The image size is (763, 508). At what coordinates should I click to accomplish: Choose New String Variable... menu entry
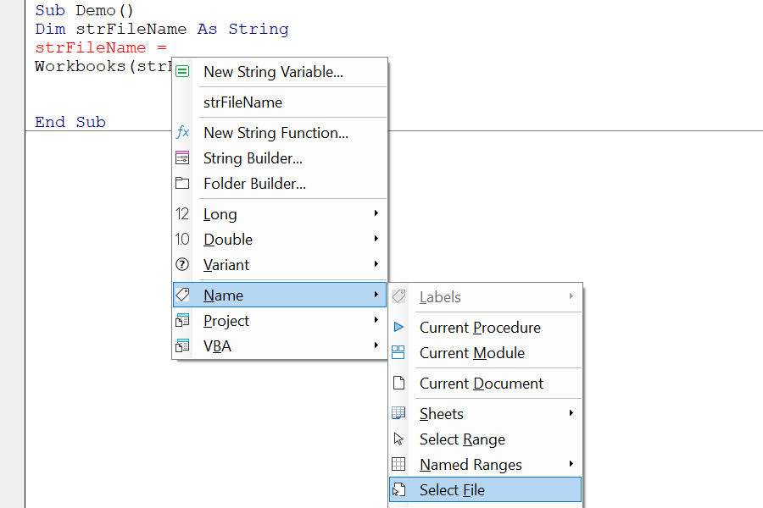click(x=280, y=72)
